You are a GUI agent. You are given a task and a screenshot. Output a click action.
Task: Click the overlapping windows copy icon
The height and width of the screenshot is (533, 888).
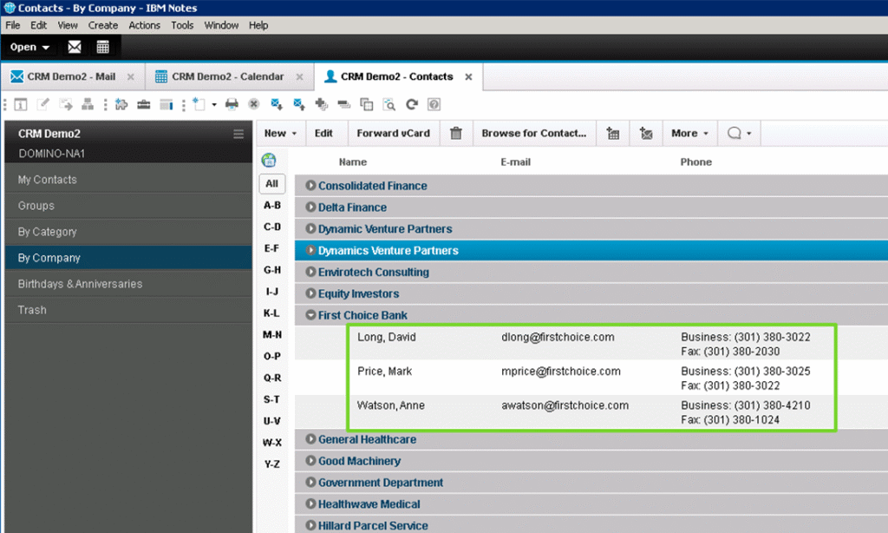367,104
